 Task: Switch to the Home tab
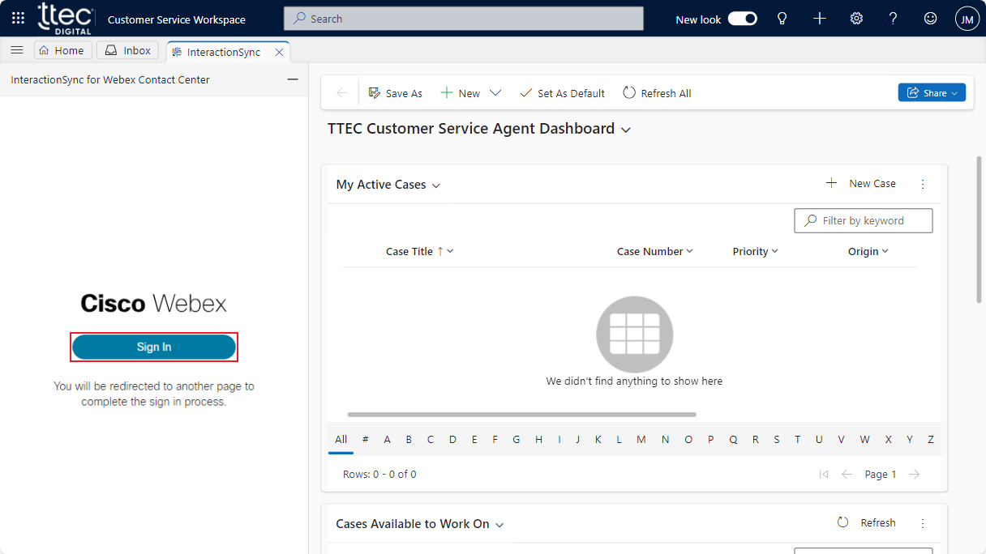click(x=62, y=50)
